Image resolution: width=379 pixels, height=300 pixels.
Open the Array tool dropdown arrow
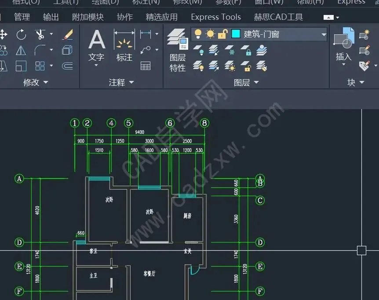coord(51,66)
